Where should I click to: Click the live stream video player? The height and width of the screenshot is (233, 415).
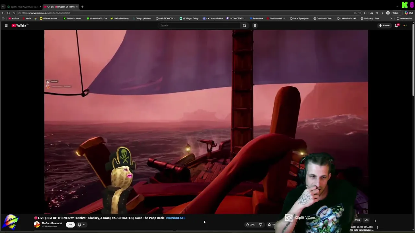tap(206, 122)
